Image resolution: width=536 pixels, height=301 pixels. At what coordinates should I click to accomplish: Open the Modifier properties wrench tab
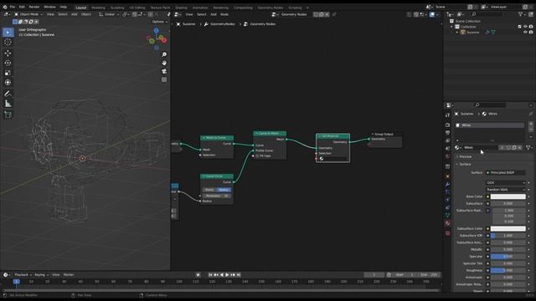[x=447, y=184]
